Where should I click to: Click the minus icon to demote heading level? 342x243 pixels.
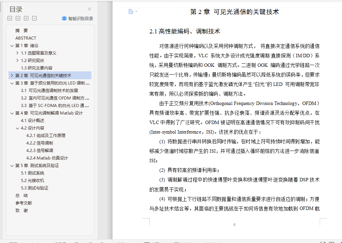coord(34,18)
